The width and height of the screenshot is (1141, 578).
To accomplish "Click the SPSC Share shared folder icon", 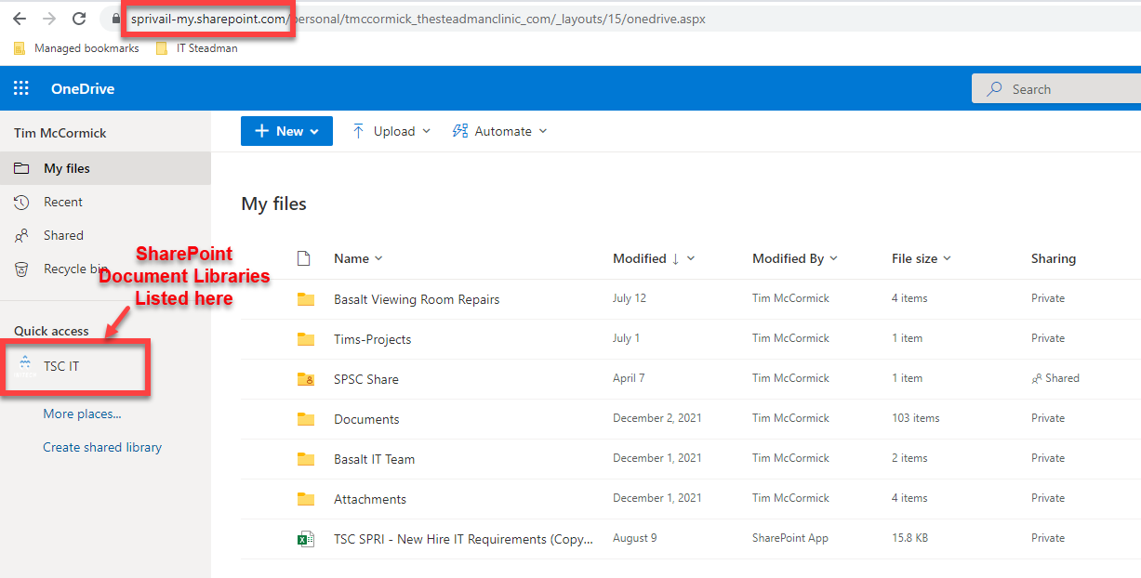I will [x=305, y=379].
